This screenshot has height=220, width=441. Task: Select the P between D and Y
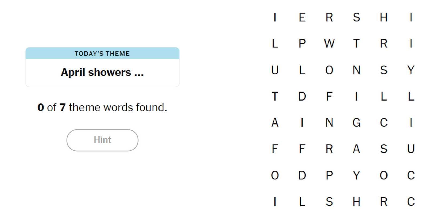(x=329, y=175)
